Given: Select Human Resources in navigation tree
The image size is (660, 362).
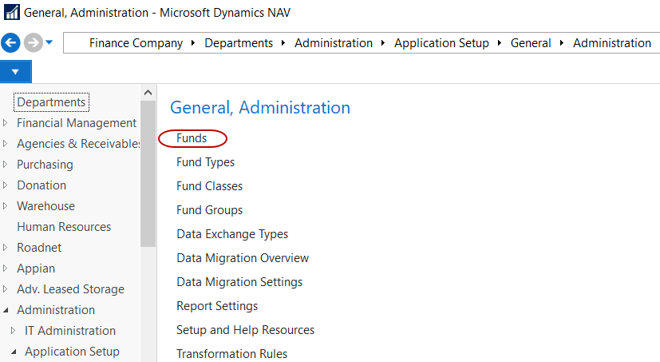Looking at the screenshot, I should coord(64,227).
